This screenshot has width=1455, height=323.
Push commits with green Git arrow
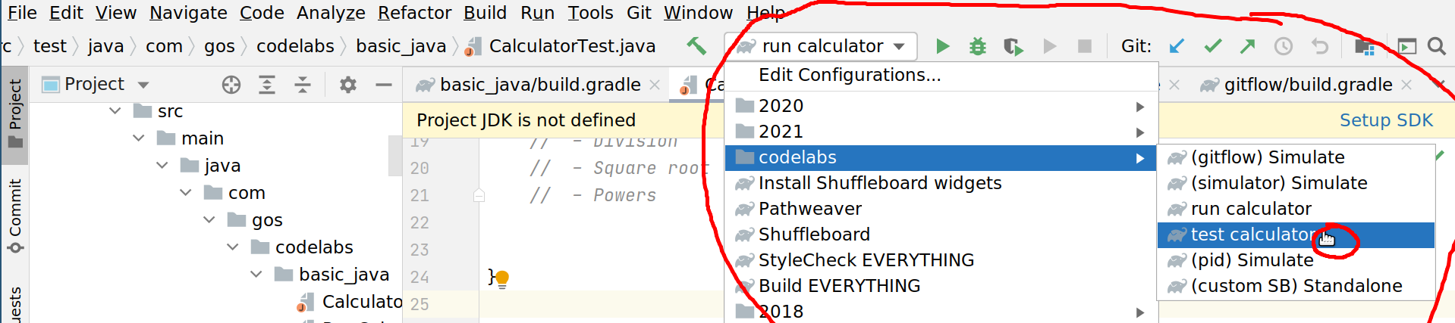point(1247,46)
